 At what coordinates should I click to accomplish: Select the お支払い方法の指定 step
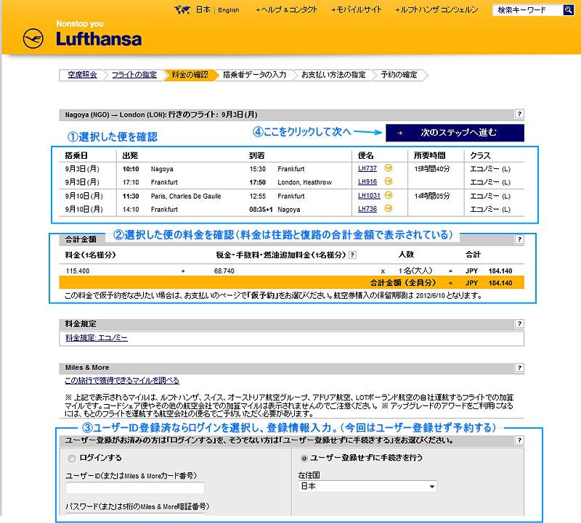coord(333,75)
